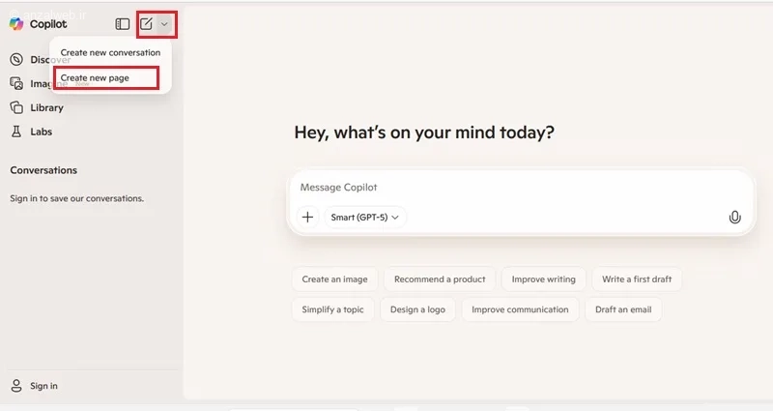Expand the new chat chevron dropdown
The width and height of the screenshot is (773, 411).
[164, 24]
